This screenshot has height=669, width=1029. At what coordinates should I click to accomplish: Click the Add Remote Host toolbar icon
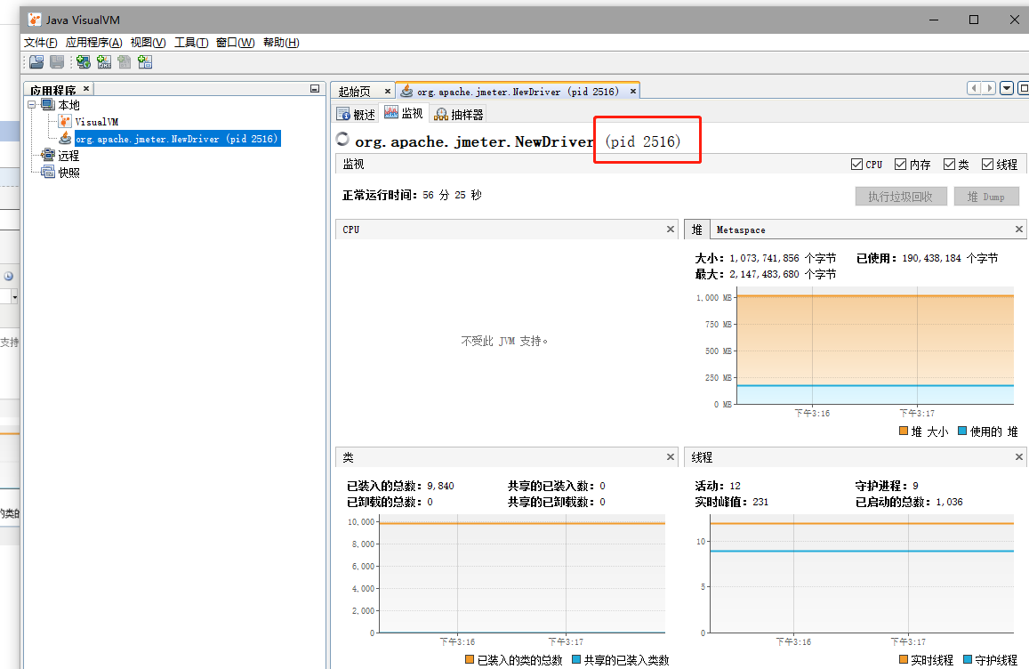(x=84, y=61)
